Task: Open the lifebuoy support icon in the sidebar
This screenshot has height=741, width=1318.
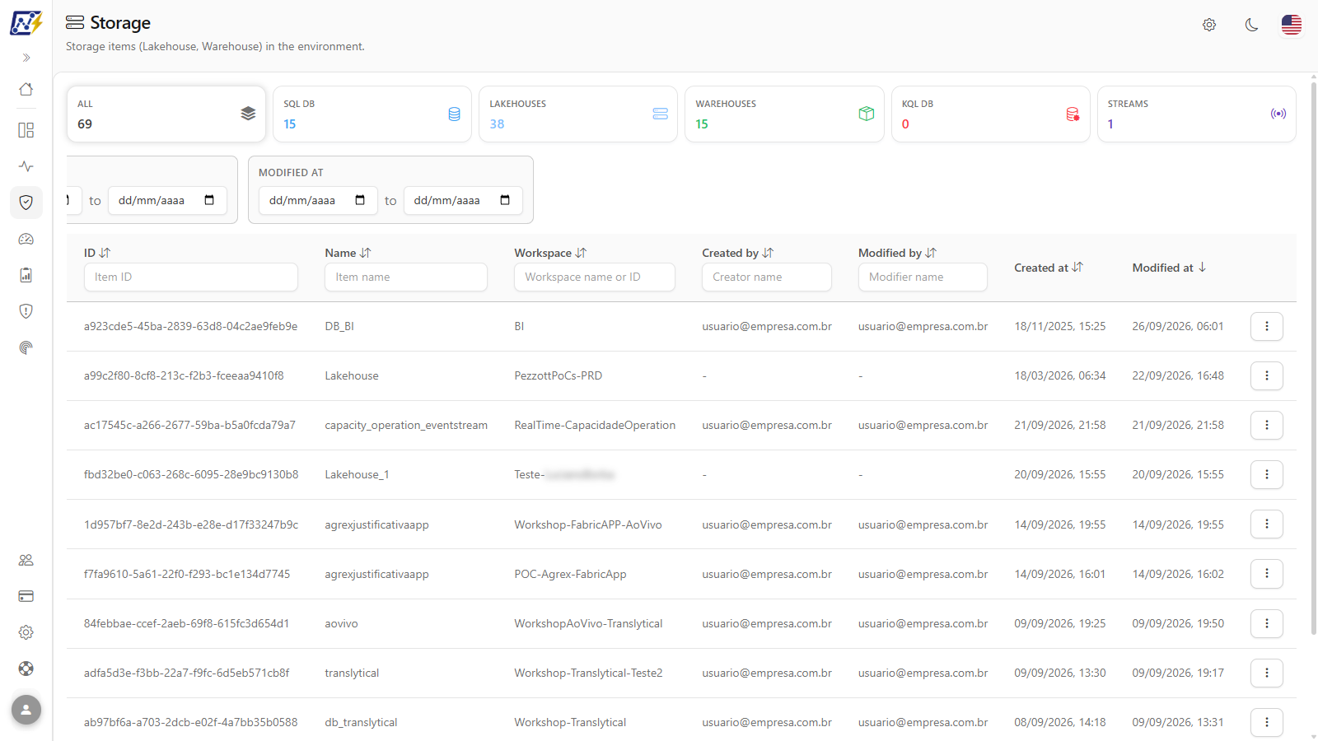Action: click(26, 669)
